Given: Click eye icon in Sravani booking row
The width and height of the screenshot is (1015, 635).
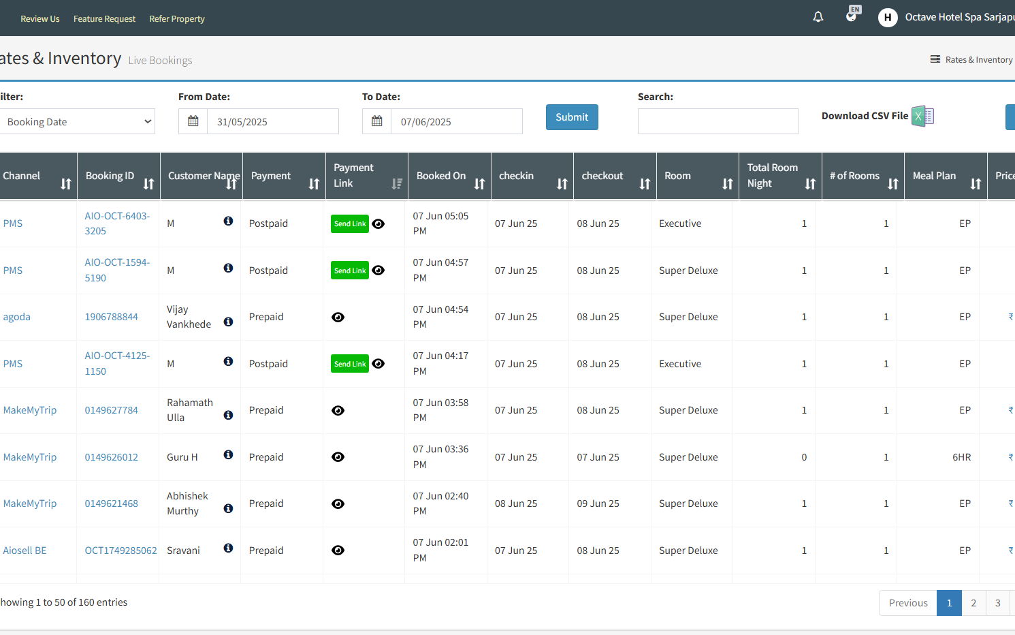Looking at the screenshot, I should (x=338, y=551).
